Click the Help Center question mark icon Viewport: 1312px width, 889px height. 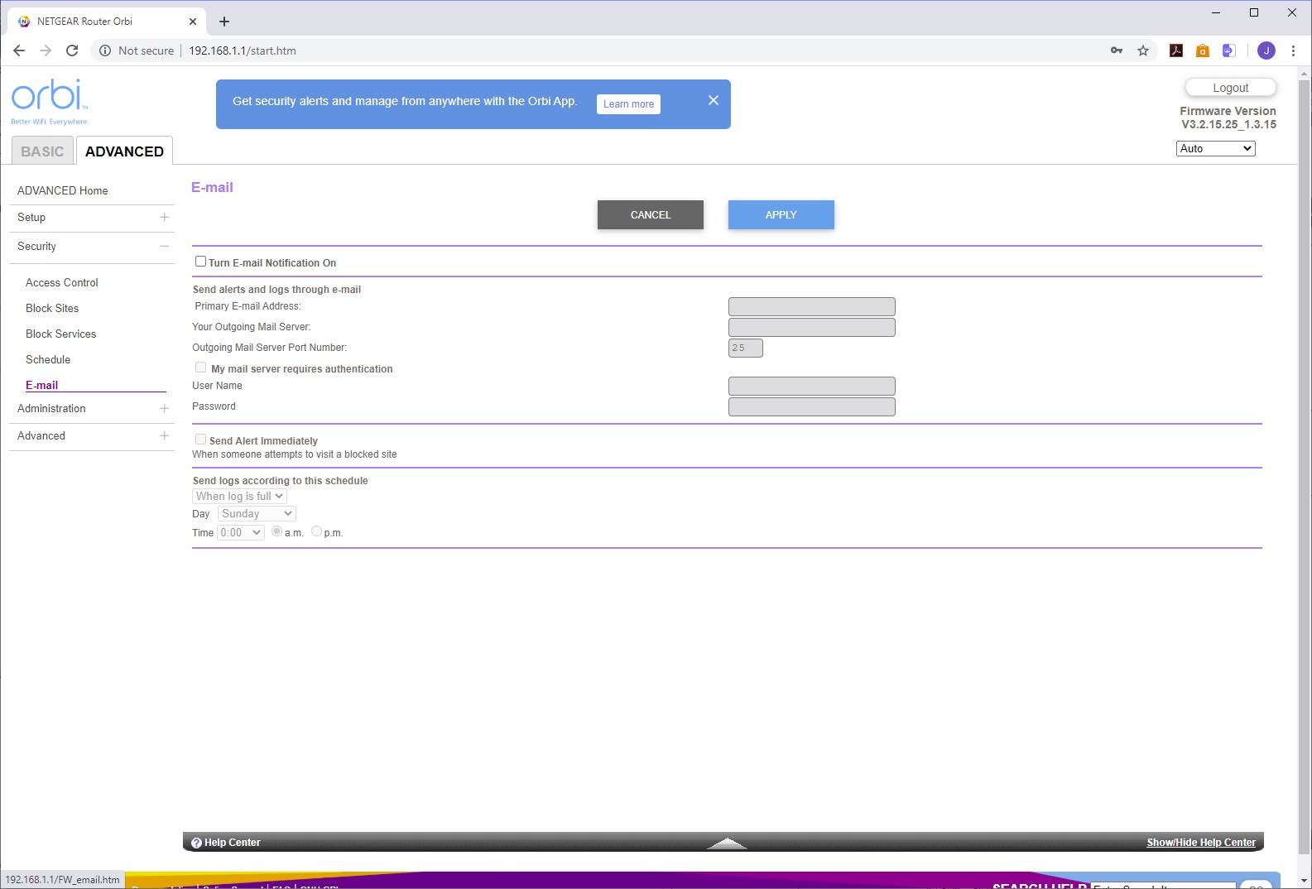pos(197,843)
